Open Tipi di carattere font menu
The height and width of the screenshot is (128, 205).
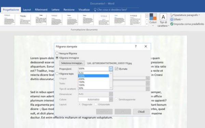point(163,20)
